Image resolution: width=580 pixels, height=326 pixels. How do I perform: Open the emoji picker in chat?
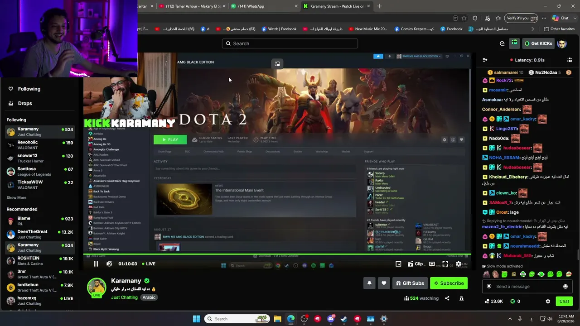565,286
